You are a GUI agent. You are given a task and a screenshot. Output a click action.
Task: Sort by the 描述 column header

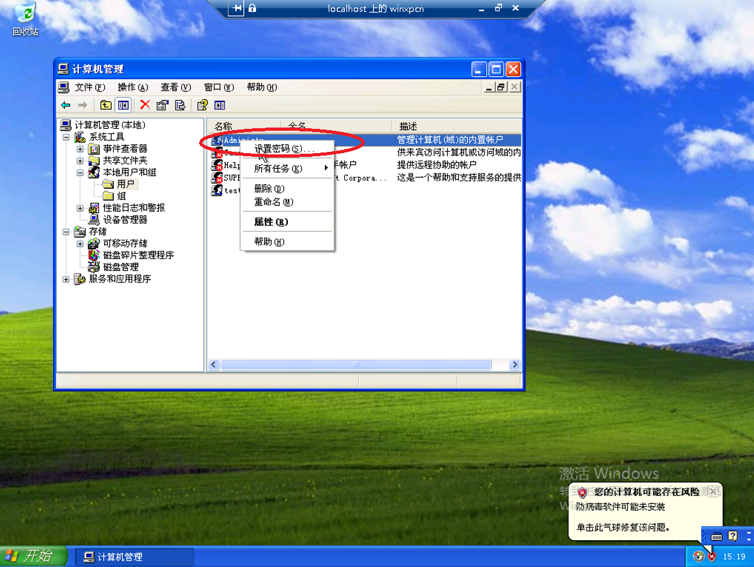click(x=456, y=126)
